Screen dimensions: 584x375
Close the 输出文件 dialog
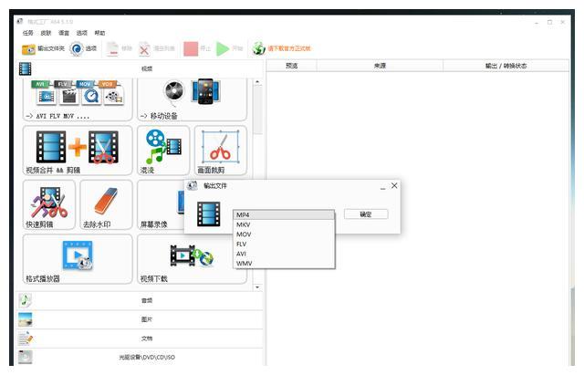pos(394,185)
